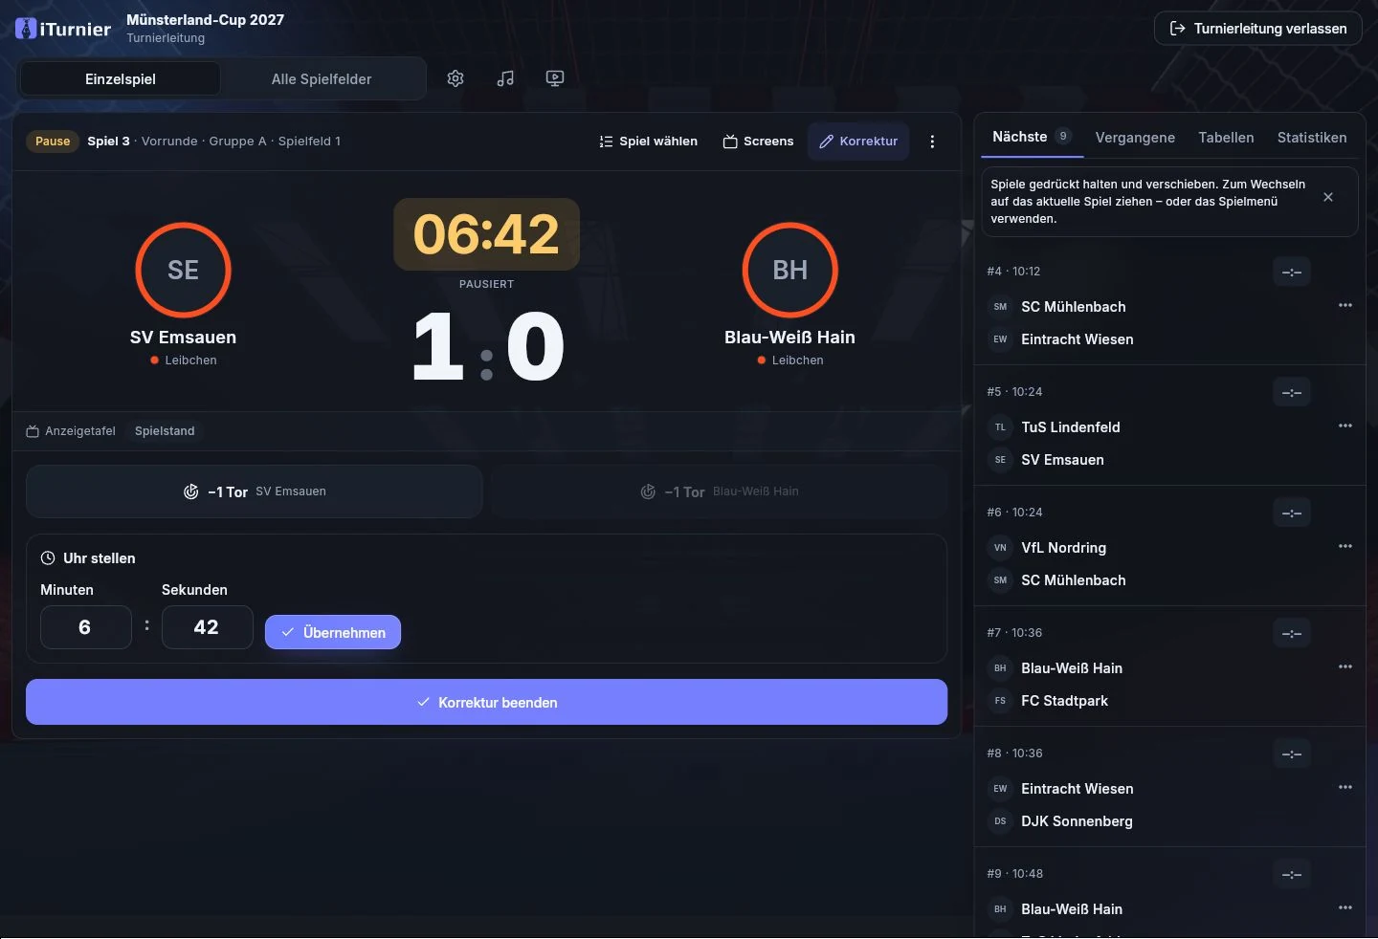The image size is (1378, 939).
Task: Click score placeholder for match #5
Action: (x=1292, y=392)
